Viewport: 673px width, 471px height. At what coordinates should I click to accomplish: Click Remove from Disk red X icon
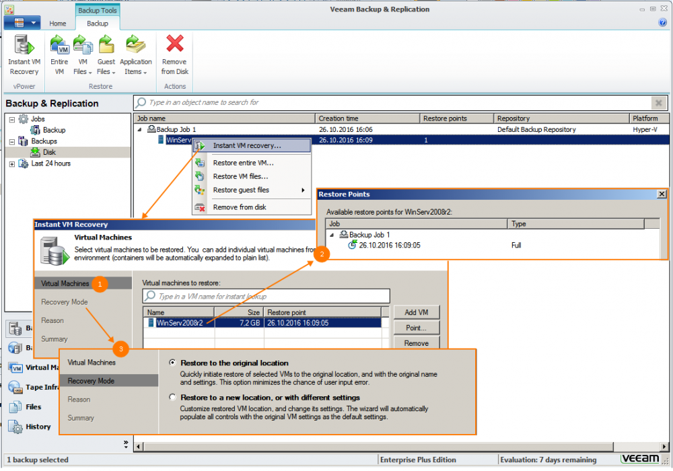tap(175, 44)
